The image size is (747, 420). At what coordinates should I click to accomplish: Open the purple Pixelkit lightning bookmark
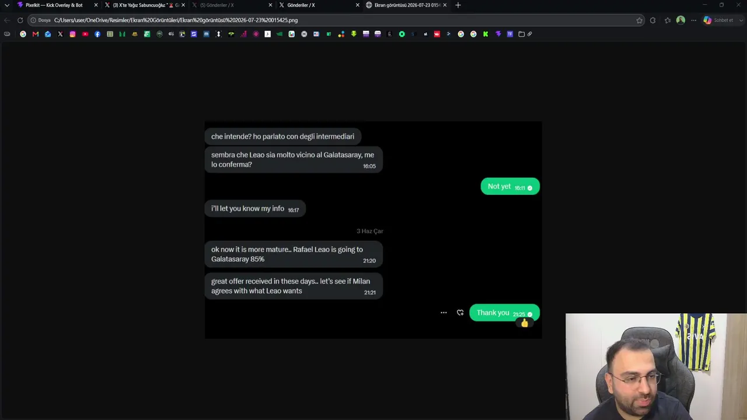point(498,34)
